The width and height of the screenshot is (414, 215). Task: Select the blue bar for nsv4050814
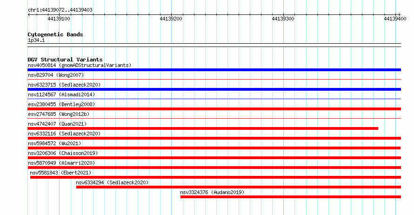tap(214, 70)
